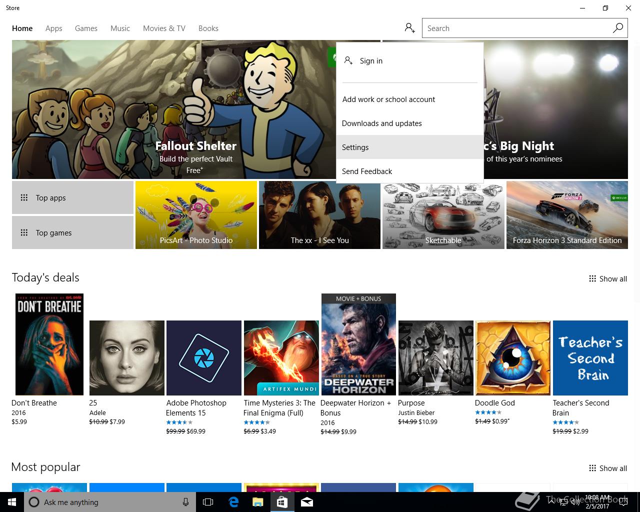
Task: Open the Sketchable tile
Action: pyautogui.click(x=443, y=215)
